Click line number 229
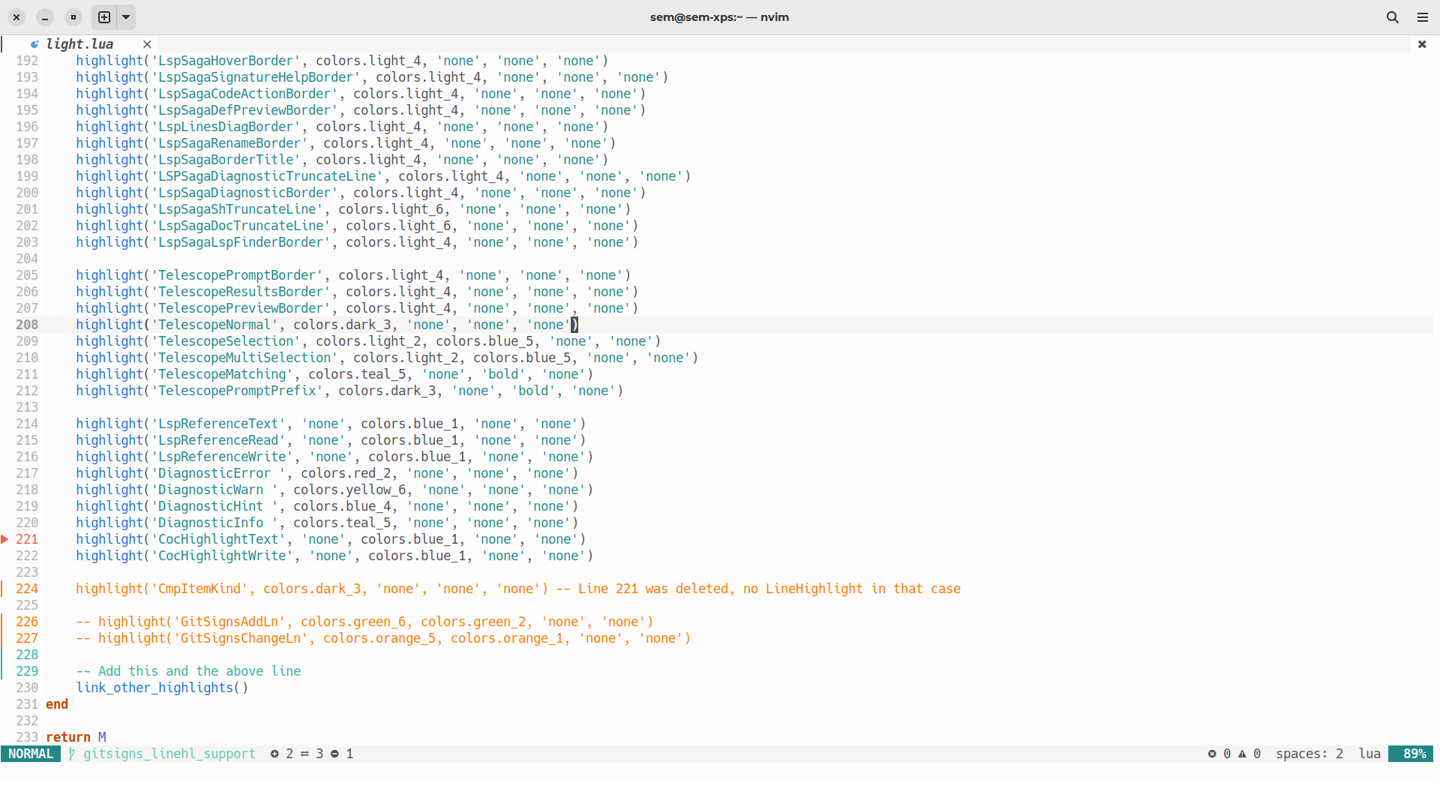 point(27,671)
